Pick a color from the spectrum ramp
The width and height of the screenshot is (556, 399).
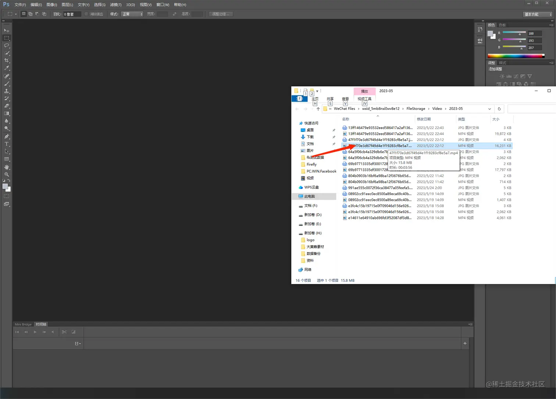pyautogui.click(x=516, y=56)
